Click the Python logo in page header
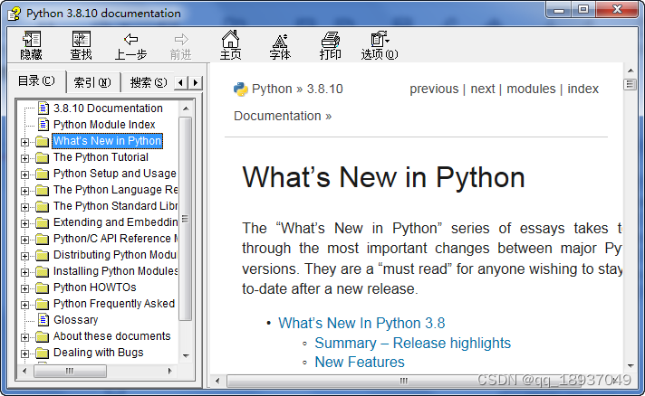The width and height of the screenshot is (645, 396). (241, 89)
